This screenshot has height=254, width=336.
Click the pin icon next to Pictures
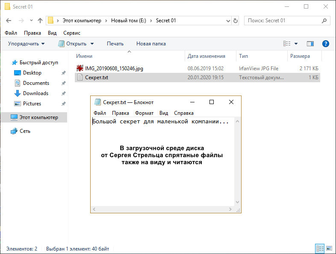coord(63,104)
